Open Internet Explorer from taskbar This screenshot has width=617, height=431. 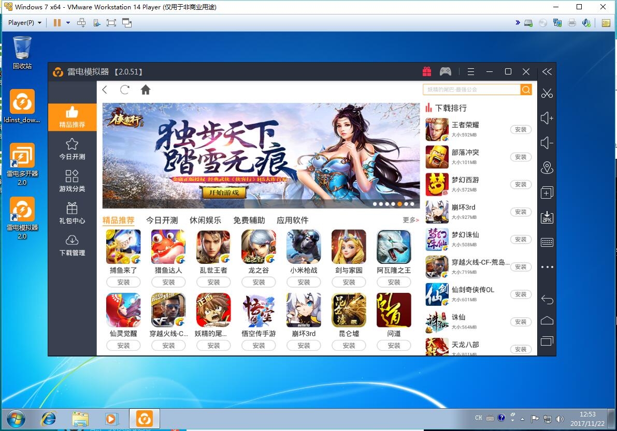(x=48, y=419)
